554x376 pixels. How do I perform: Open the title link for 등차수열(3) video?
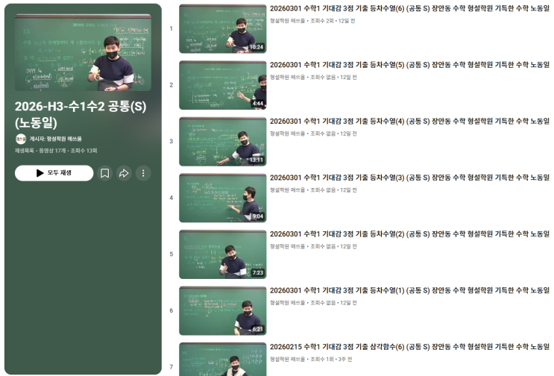point(410,178)
